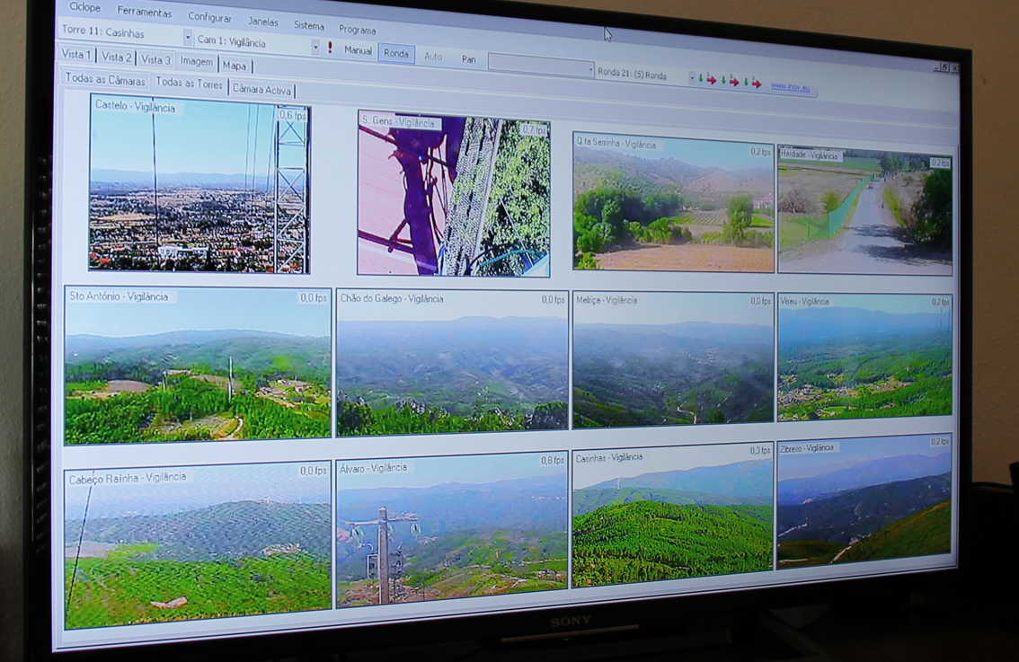Click the last green-red arrow icon before the link
Viewport: 1019px width, 662px height.
coord(752,84)
